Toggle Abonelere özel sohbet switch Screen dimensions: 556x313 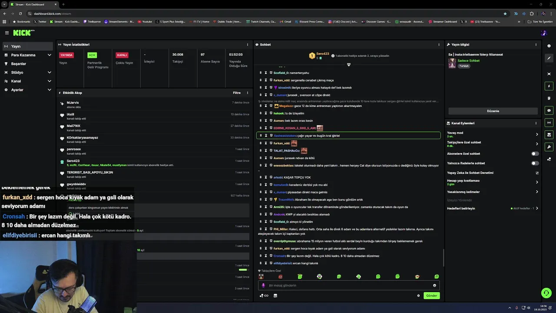pos(535,153)
